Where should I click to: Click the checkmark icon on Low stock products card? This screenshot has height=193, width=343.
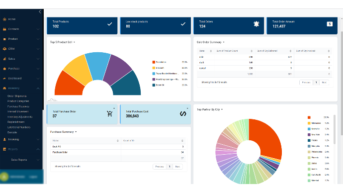[x=183, y=24]
